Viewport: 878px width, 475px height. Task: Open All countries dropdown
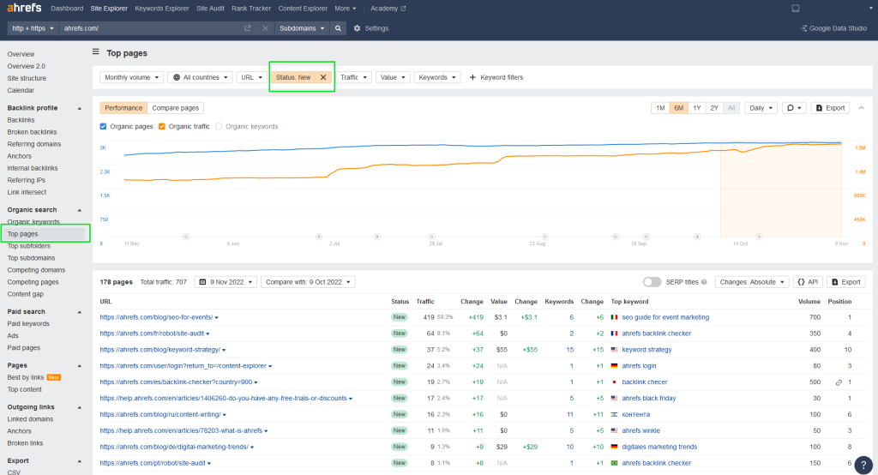click(200, 77)
